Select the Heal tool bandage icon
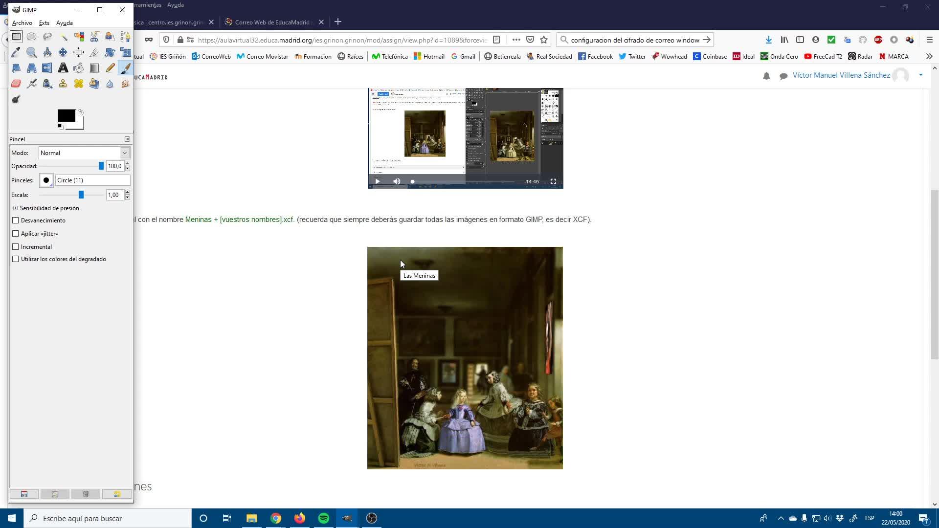 (x=78, y=84)
